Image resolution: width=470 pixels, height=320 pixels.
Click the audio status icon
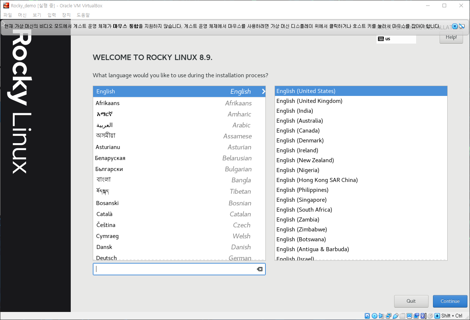(381, 316)
